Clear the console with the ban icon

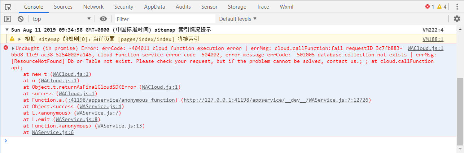tap(21, 19)
